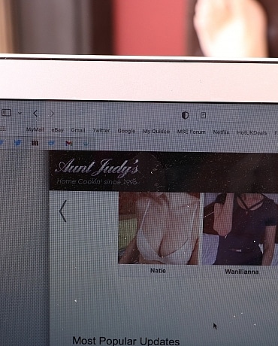Viewport: 278px width, 346px height.
Task: Open the sidebar tab group dropdown arrow
Action: 20,113
